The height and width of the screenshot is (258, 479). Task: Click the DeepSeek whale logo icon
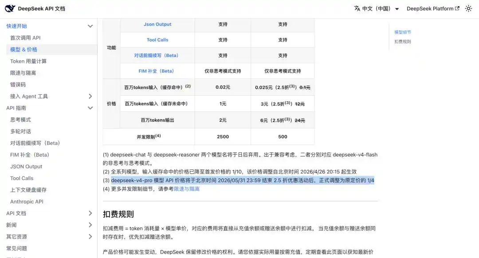click(x=10, y=8)
